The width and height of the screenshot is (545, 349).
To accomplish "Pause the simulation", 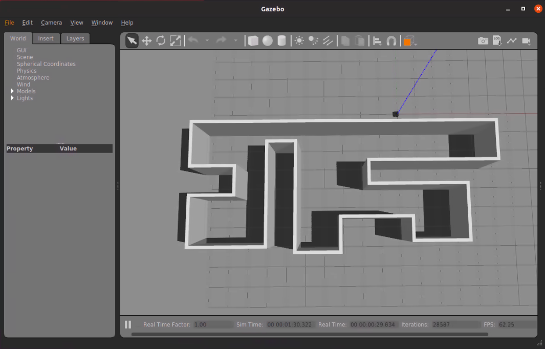I will pos(127,324).
